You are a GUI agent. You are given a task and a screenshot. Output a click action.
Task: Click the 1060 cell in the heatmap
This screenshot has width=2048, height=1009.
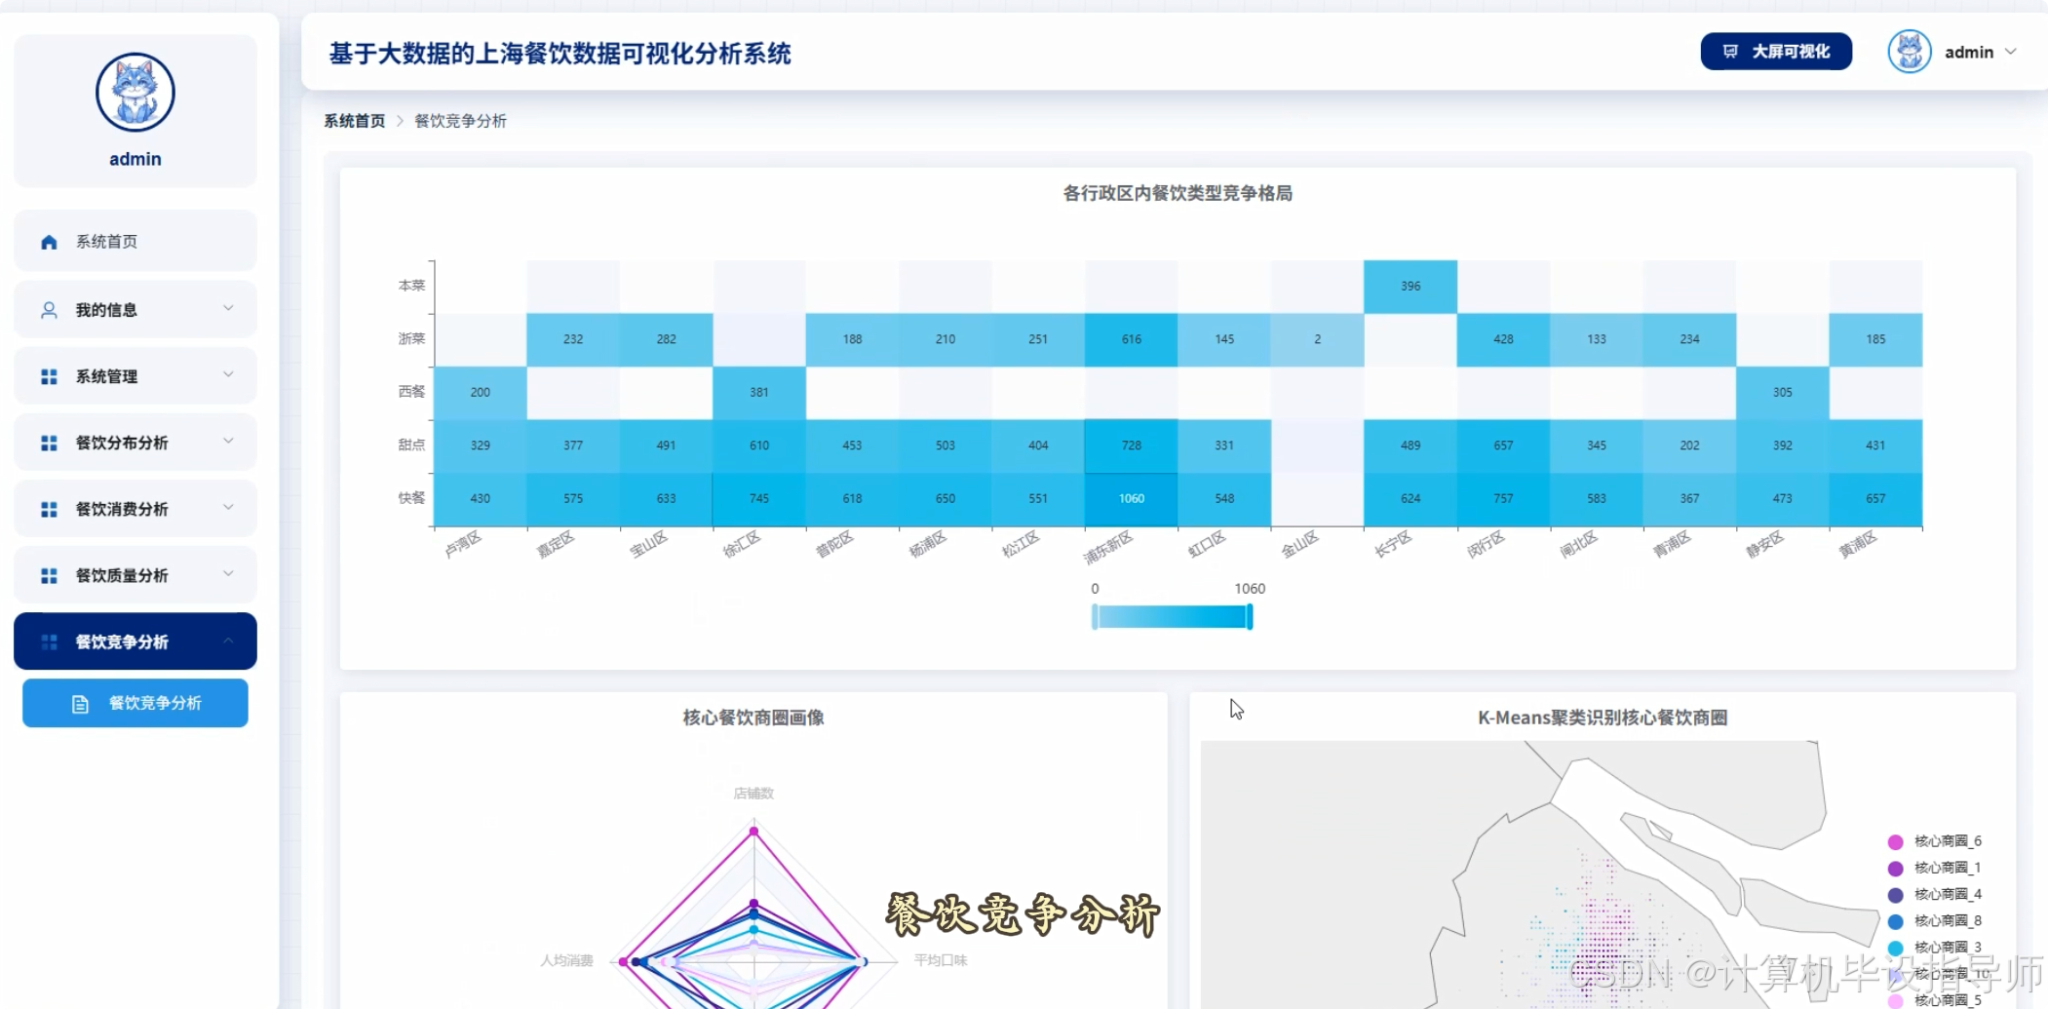coord(1130,497)
